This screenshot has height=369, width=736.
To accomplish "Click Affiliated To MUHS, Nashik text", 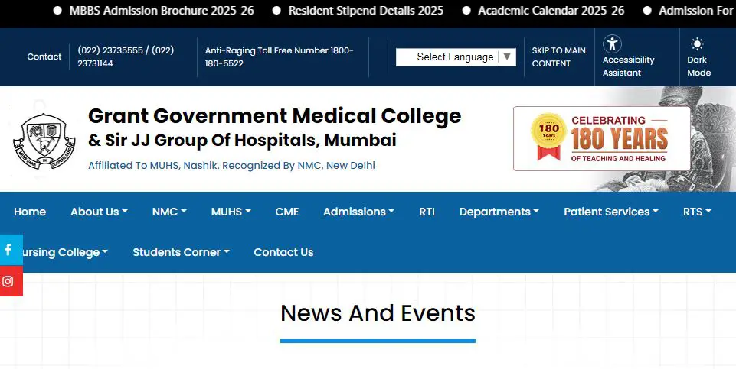I will tap(231, 165).
